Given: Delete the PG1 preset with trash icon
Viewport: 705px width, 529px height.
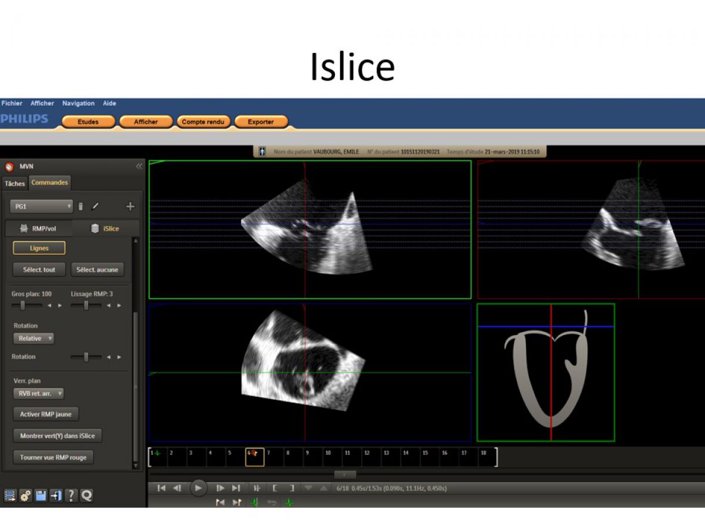Looking at the screenshot, I should pos(81,206).
